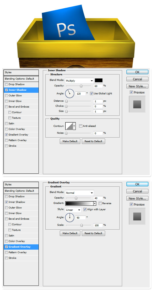Click New Style in the Inner Shadow settings dialog
Image resolution: width=152 pixels, height=300 pixels.
click(x=137, y=86)
